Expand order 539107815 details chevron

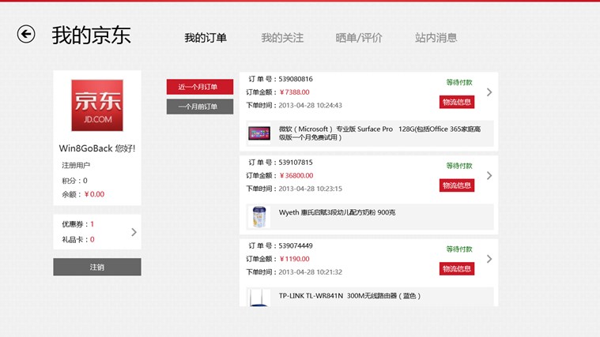coord(489,175)
